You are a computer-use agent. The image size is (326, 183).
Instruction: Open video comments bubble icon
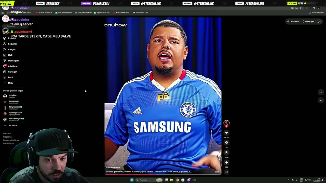(x=226, y=143)
